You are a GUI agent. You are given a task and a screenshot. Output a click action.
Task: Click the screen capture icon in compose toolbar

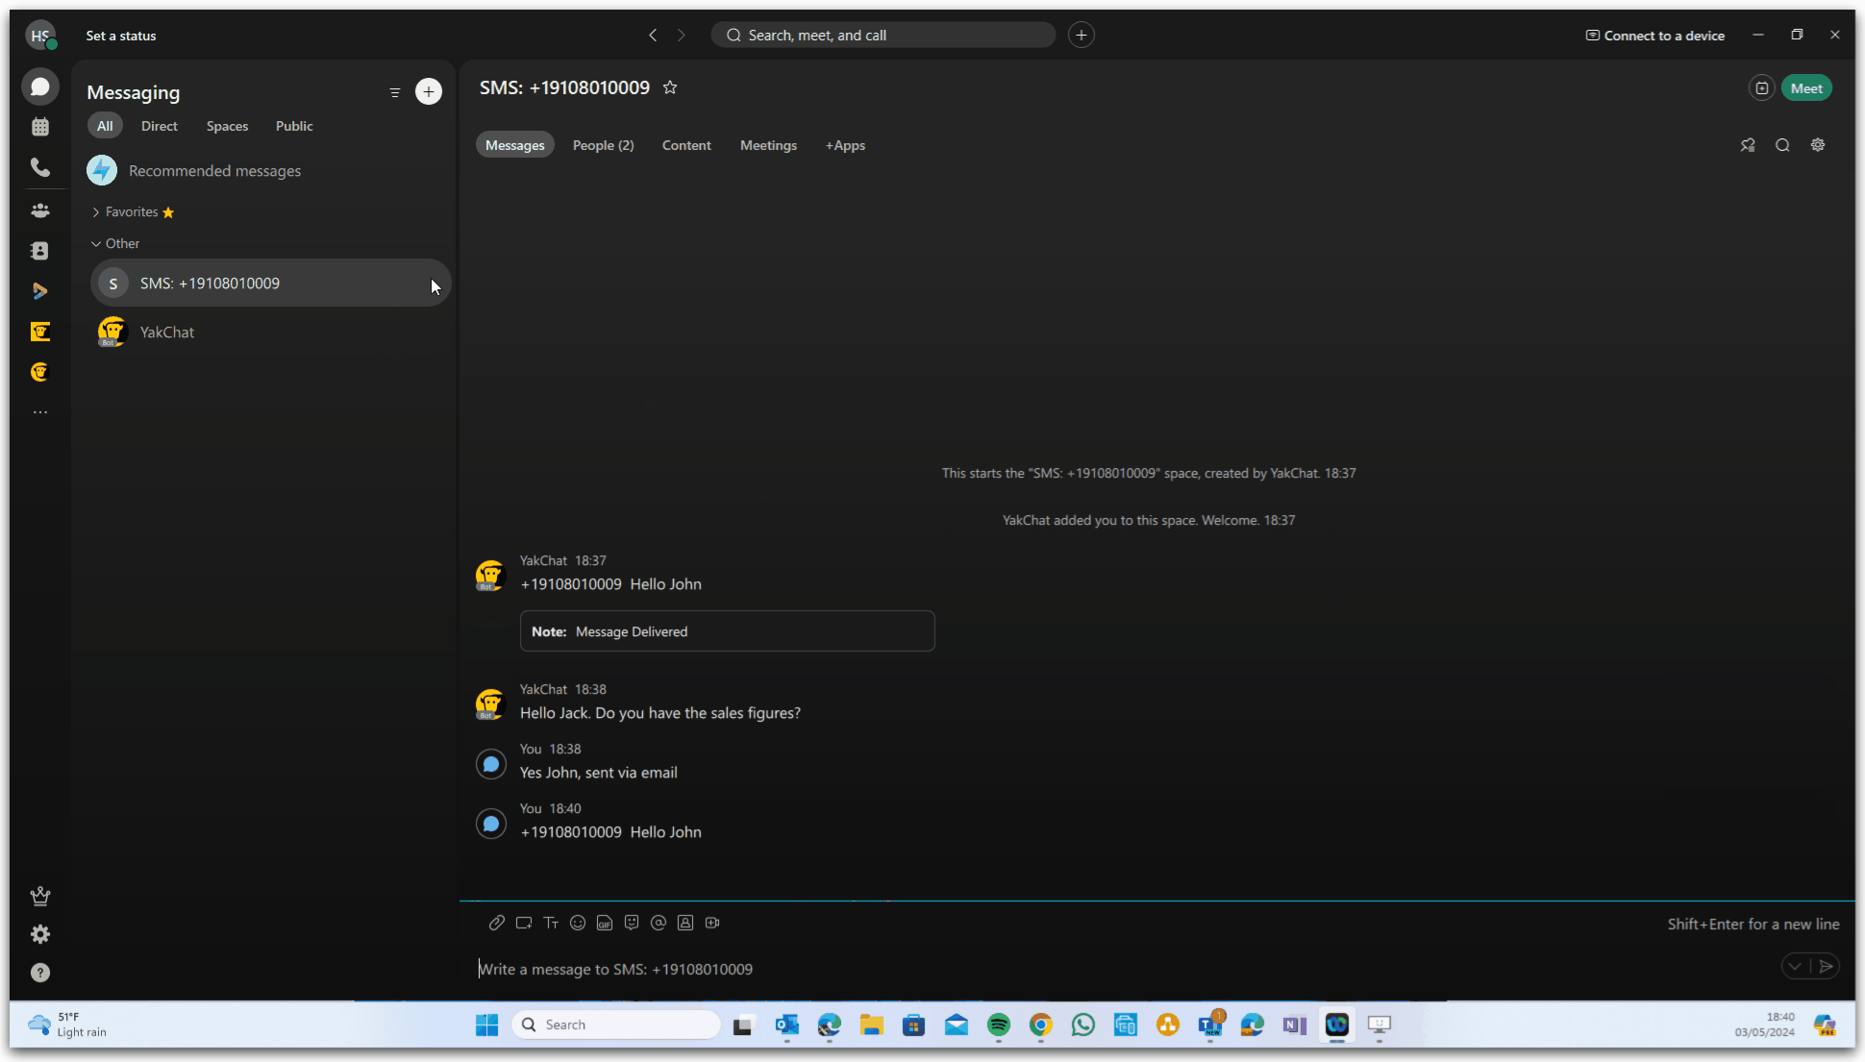click(x=524, y=923)
